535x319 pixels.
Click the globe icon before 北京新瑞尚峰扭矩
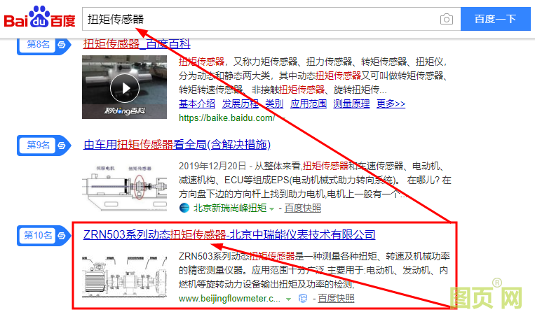[x=184, y=208]
